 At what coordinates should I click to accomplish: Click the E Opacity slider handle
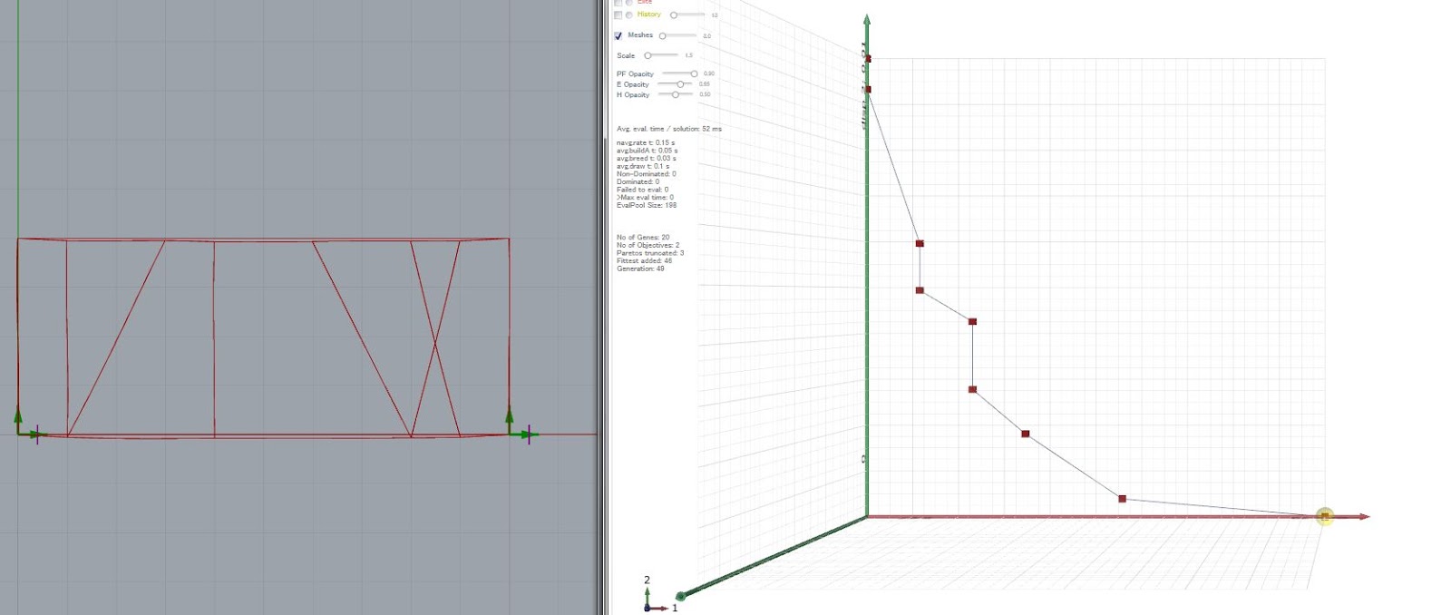680,84
